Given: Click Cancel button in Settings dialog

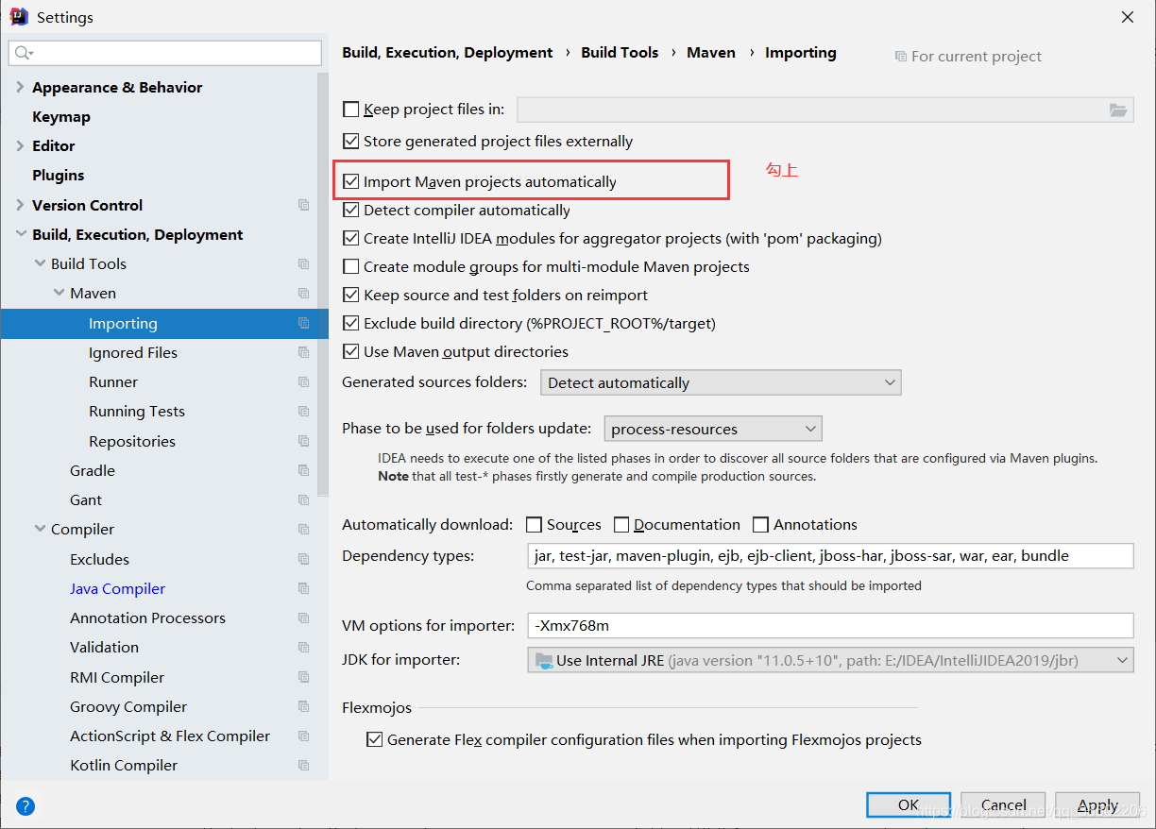Looking at the screenshot, I should coord(1003,804).
